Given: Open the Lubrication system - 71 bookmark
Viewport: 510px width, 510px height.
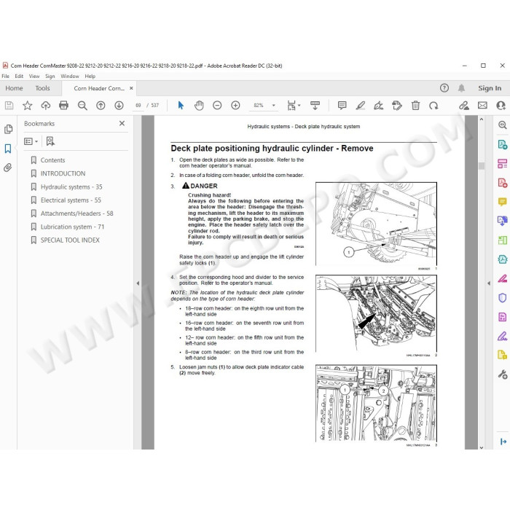Looking at the screenshot, I should tap(72, 227).
